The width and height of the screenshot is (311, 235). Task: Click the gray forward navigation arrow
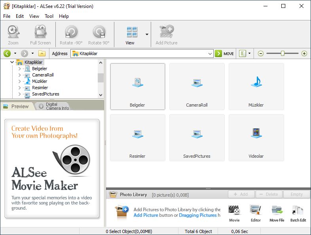(25, 53)
